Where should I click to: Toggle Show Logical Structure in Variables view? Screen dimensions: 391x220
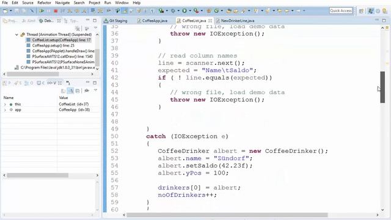(x=71, y=91)
